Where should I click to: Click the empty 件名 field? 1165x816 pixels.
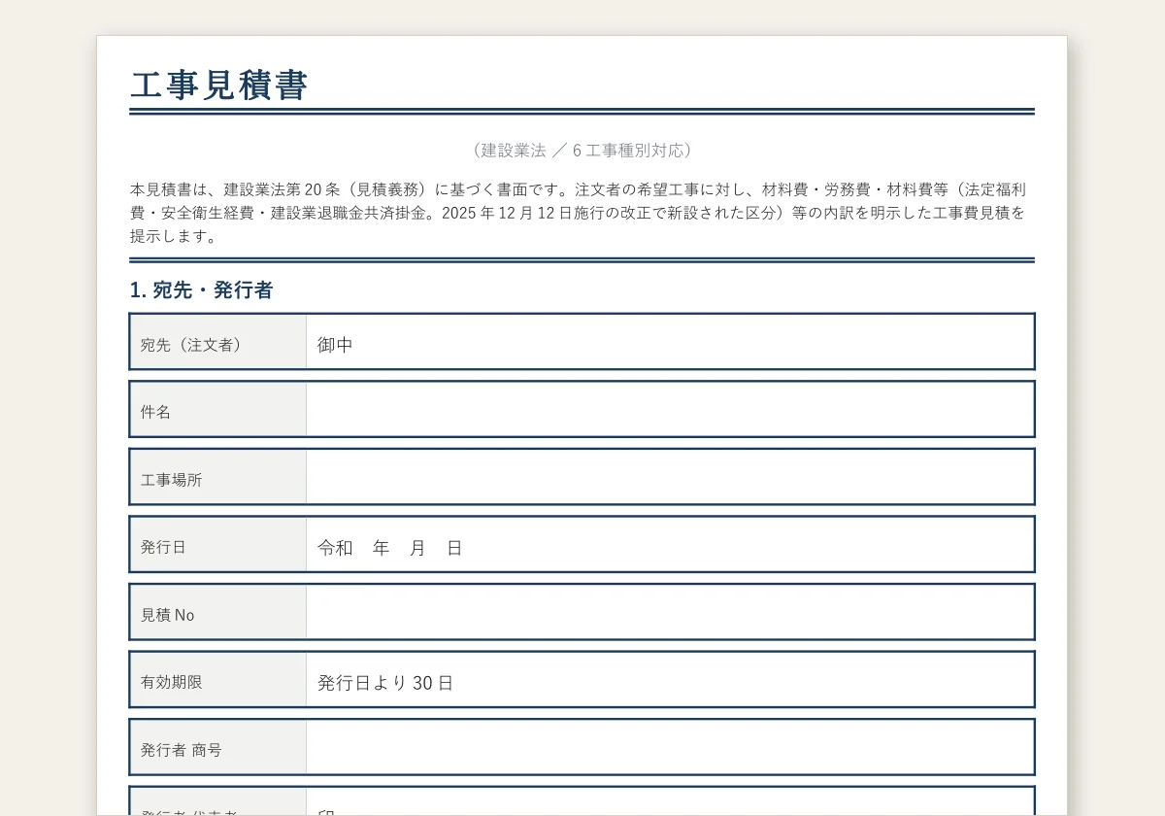[x=670, y=409]
